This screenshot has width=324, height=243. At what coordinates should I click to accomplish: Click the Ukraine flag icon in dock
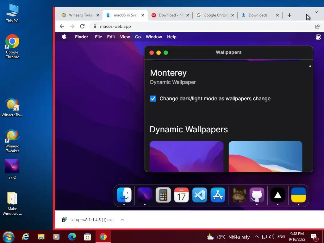tap(299, 195)
